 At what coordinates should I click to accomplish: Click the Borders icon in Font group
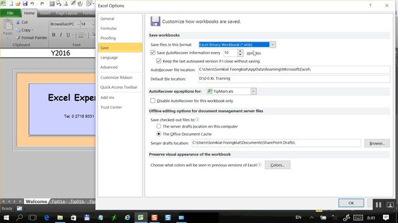click(x=81, y=35)
